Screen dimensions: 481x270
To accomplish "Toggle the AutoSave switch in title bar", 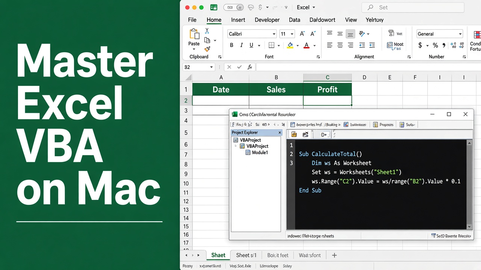I will 233,7.
